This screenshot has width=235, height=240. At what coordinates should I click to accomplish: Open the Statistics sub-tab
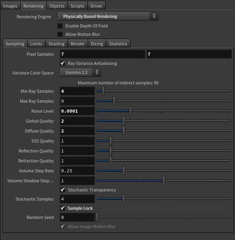point(118,44)
